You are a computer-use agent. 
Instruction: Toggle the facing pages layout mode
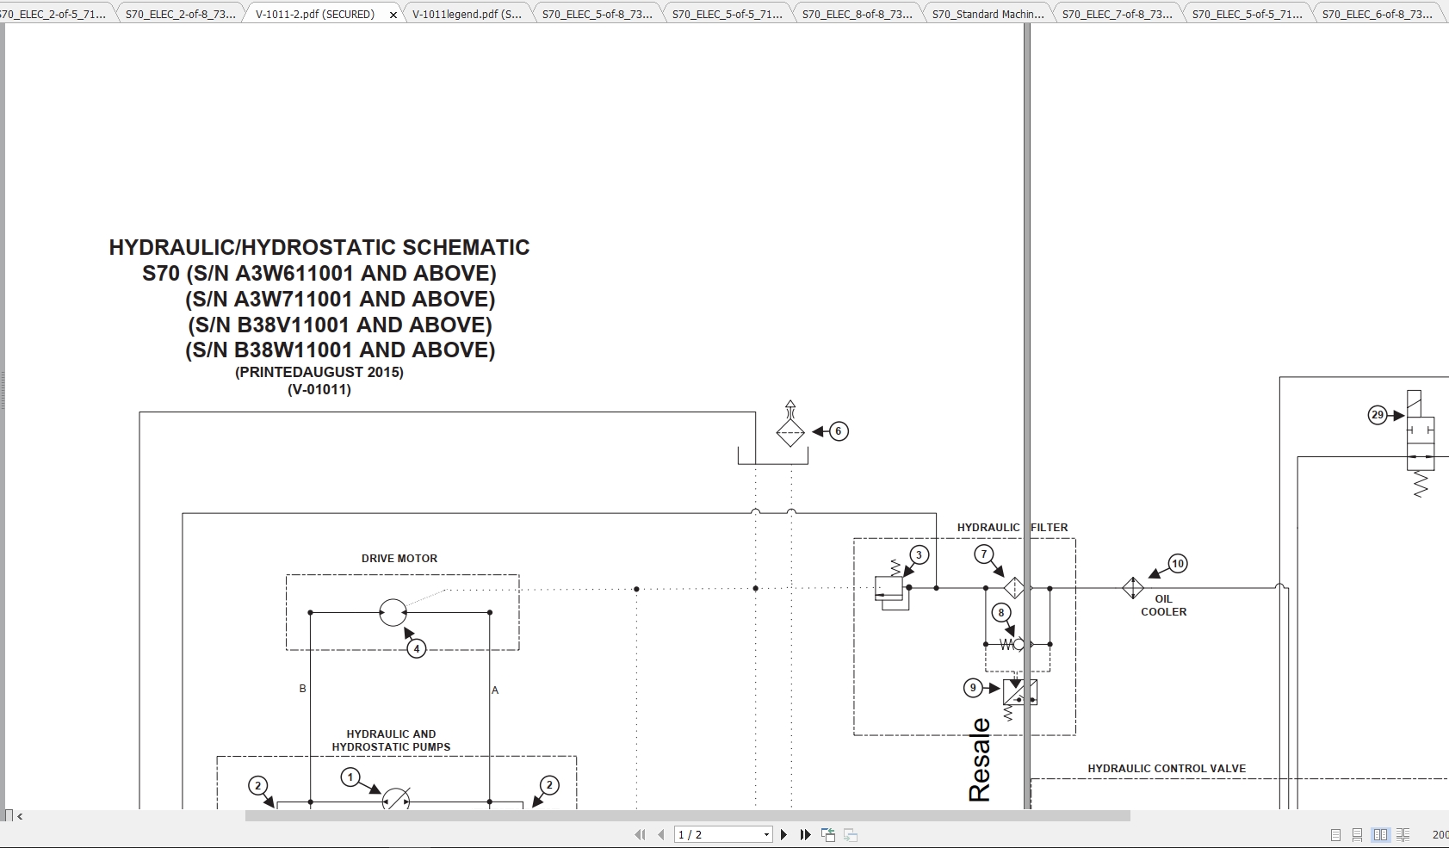[x=1381, y=834]
